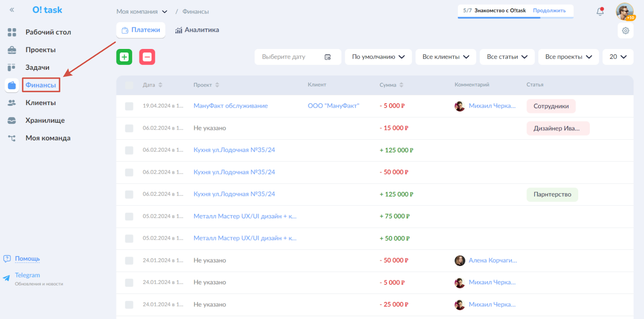Open Моя команда in sidebar
Screen dimensions: 644x319
point(48,138)
